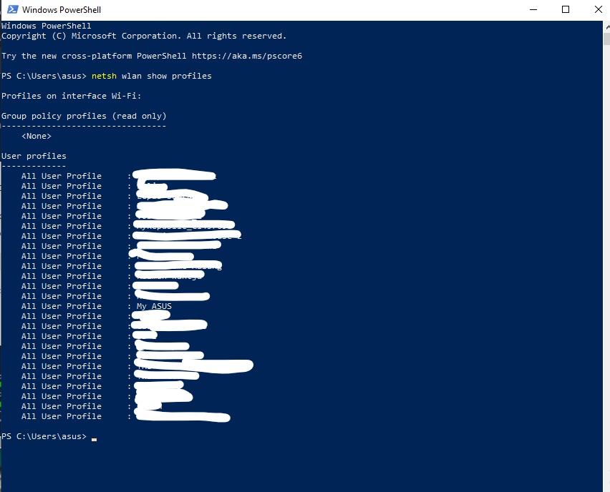610x492 pixels.
Task: Click 'Profiles on interface Wi-Fi:' line
Action: [71, 96]
